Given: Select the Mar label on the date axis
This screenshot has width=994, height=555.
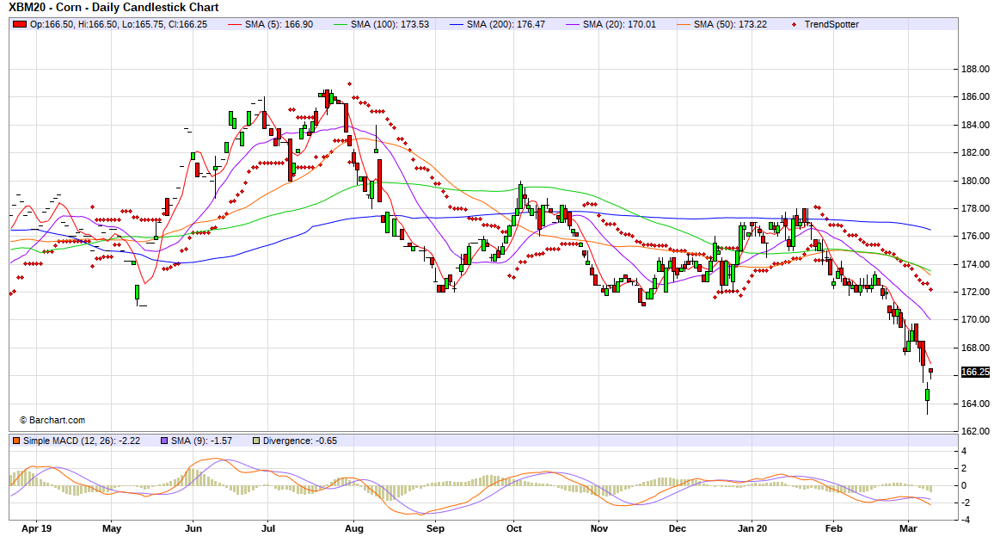Looking at the screenshot, I should 910,529.
